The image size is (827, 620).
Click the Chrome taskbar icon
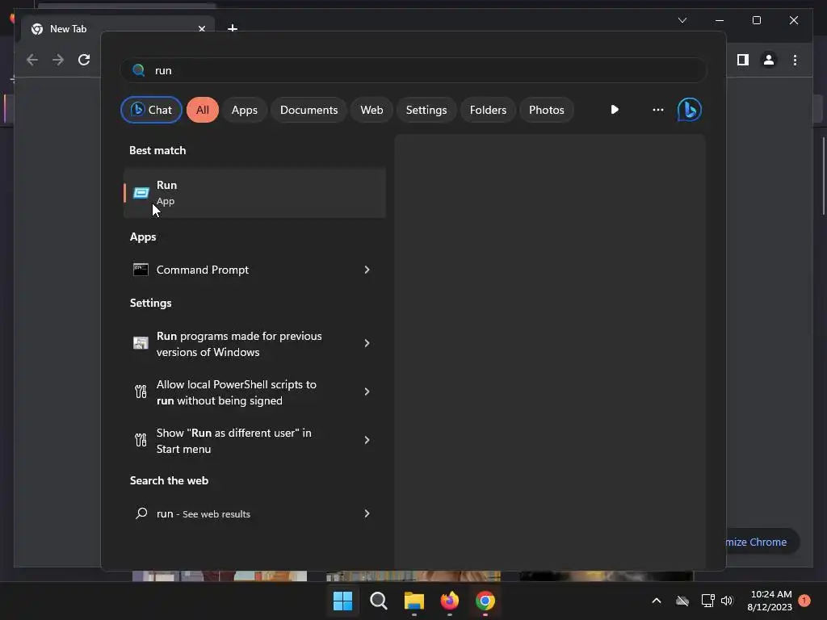pos(485,601)
